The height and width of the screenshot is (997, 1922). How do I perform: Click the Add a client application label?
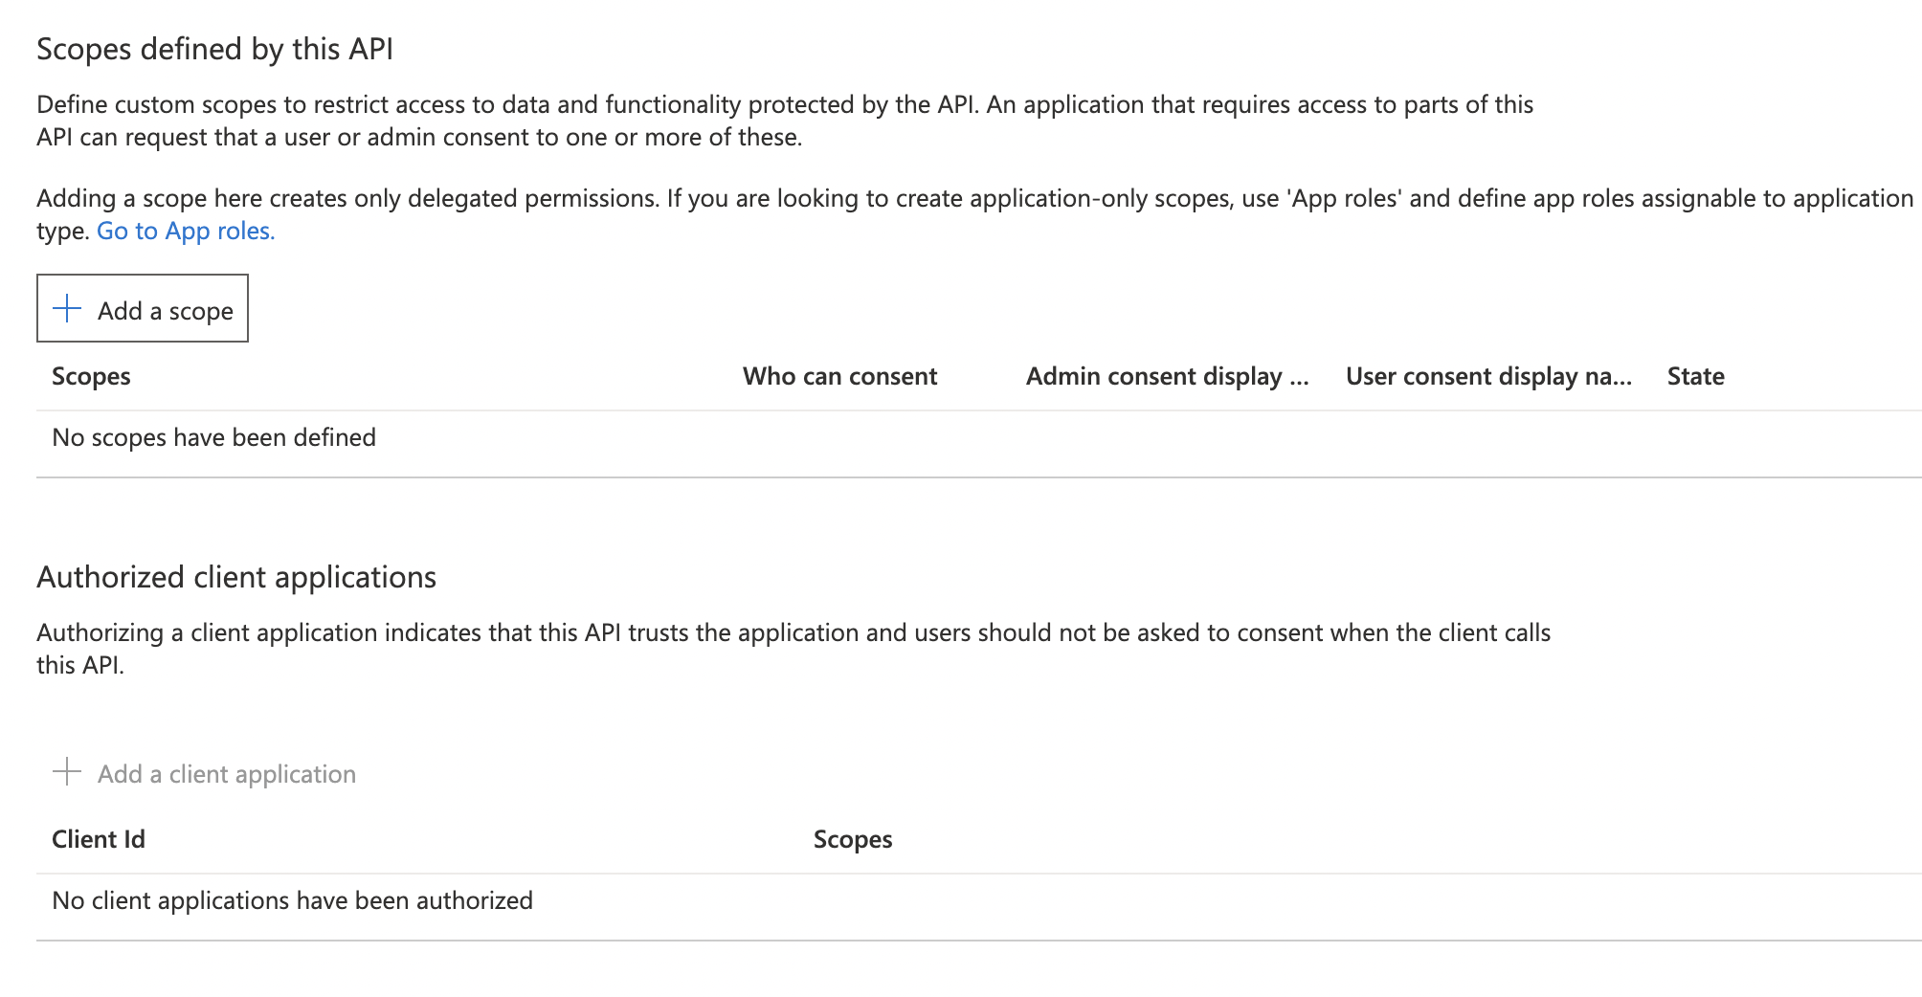227,774
